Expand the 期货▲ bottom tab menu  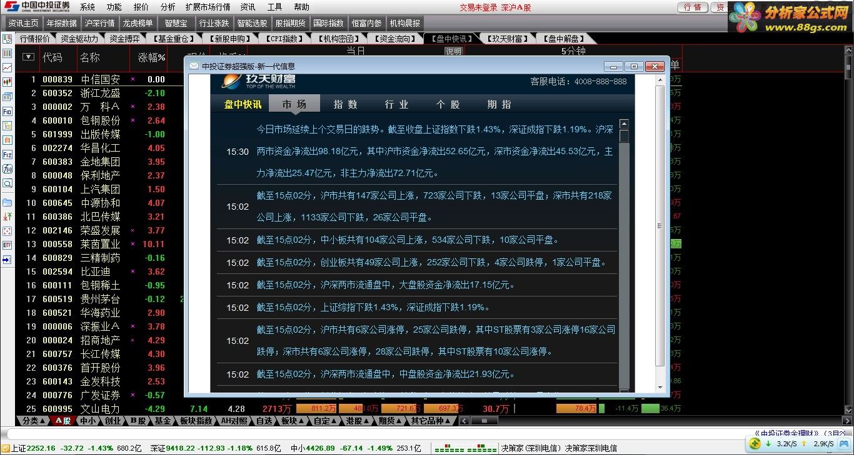pos(390,421)
